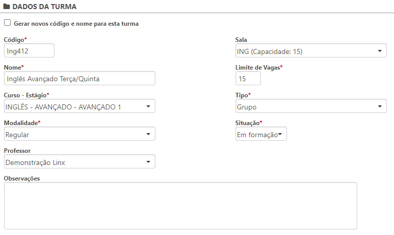Viewport: 394px width, 235px height.
Task: Expand the Tipo dropdown showing Grupo
Action: tap(311, 106)
